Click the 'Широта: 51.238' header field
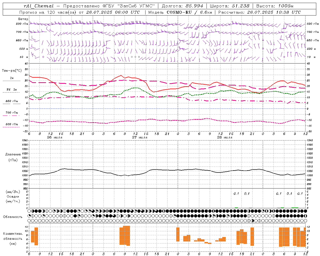The width and height of the screenshot is (320, 256). coord(229,6)
